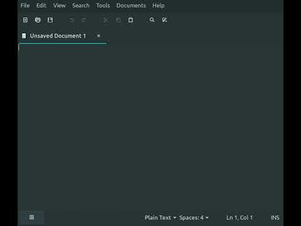Create a new document with toolbar icon

point(25,20)
